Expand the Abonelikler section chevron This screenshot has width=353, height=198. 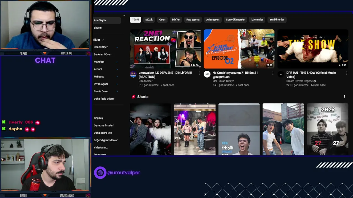[x=103, y=40]
